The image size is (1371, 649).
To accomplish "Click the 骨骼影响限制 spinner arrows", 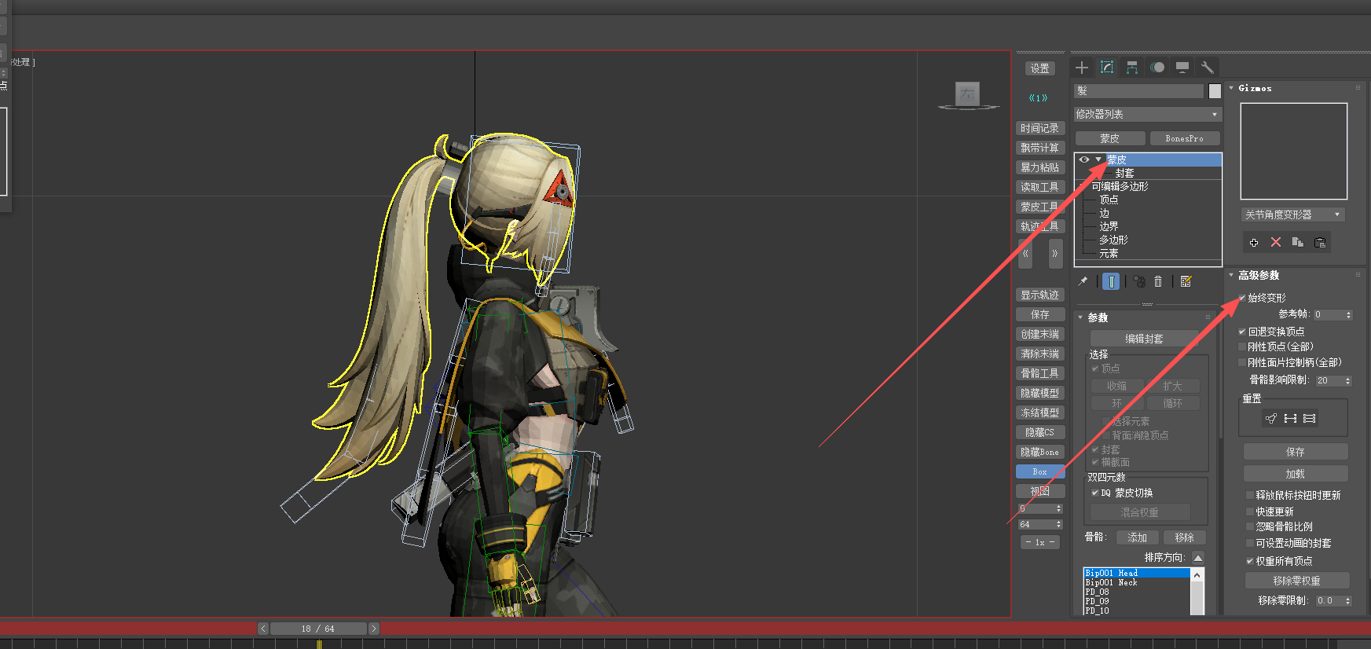I will pyautogui.click(x=1348, y=380).
